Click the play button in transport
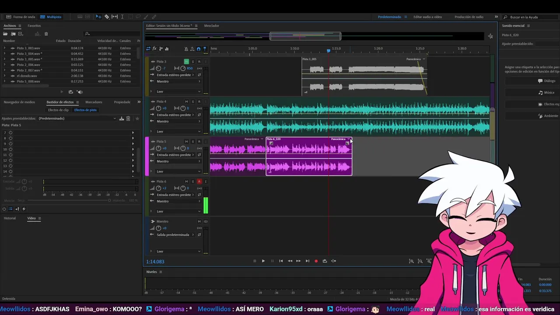The image size is (560, 315). coord(263,261)
